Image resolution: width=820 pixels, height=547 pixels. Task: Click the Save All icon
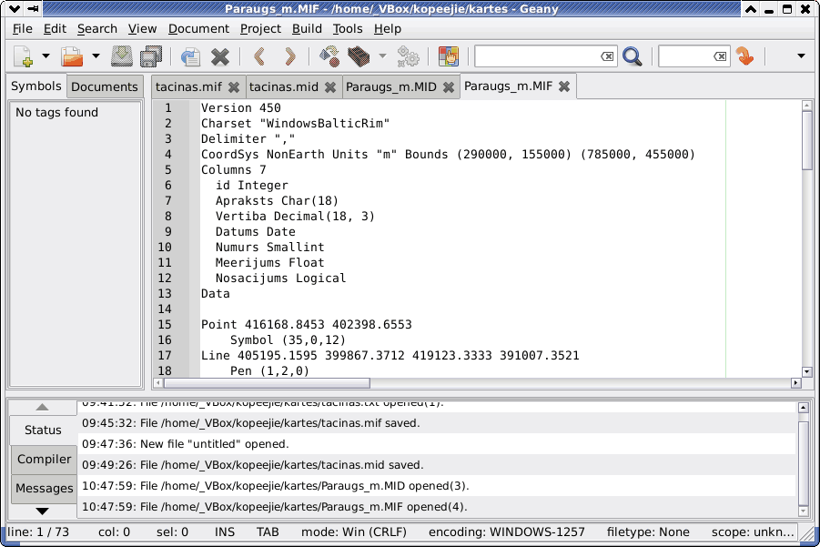(151, 56)
